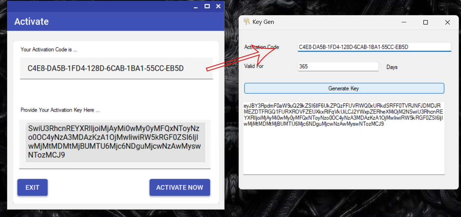Click the Key Gen keys icon
The width and height of the screenshot is (461, 217).
click(x=247, y=22)
